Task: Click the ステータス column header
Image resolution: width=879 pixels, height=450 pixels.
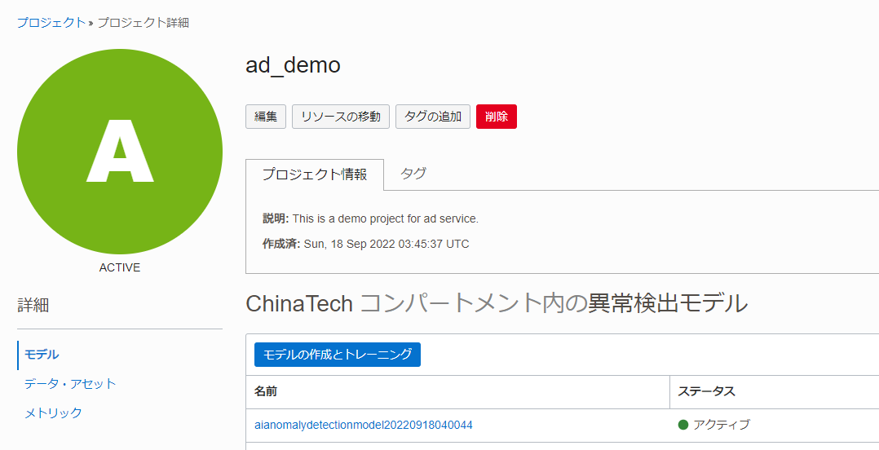Action: (x=707, y=392)
